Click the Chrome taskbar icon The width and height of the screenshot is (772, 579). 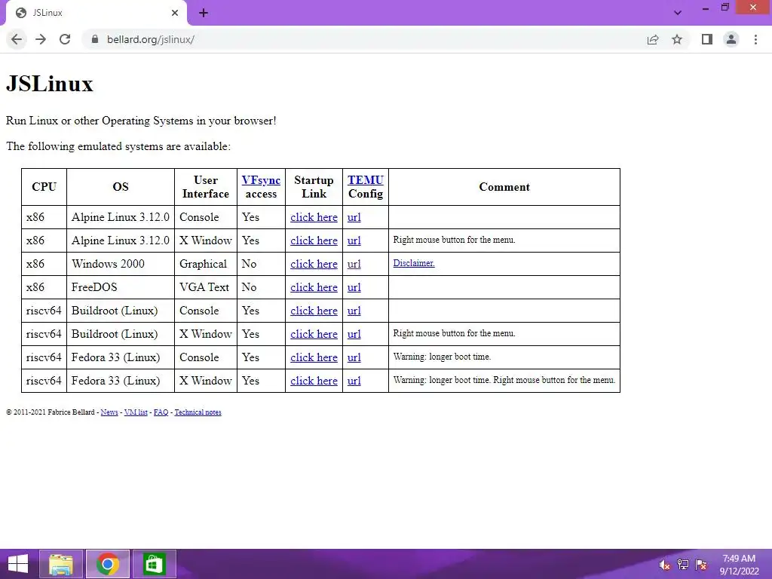click(x=108, y=564)
